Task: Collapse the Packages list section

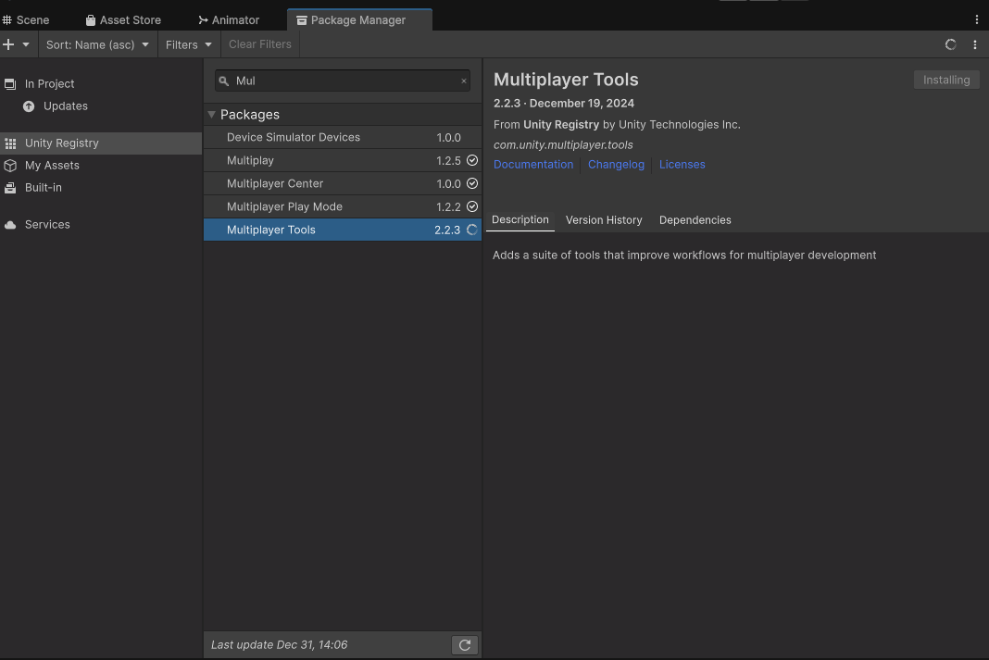Action: [212, 115]
